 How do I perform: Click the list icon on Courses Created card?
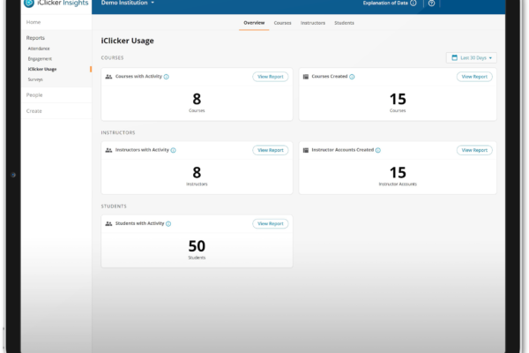tap(306, 77)
